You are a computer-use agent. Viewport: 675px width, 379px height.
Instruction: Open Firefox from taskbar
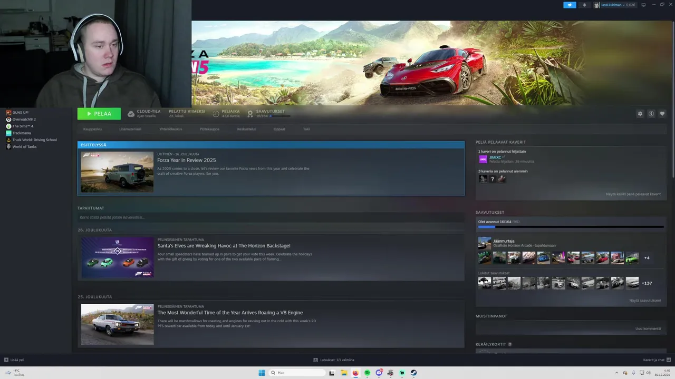tap(355, 373)
